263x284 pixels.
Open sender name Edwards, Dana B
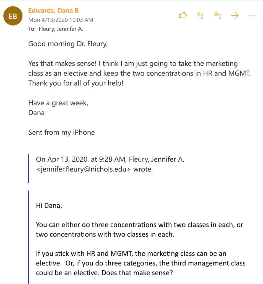pos(53,11)
